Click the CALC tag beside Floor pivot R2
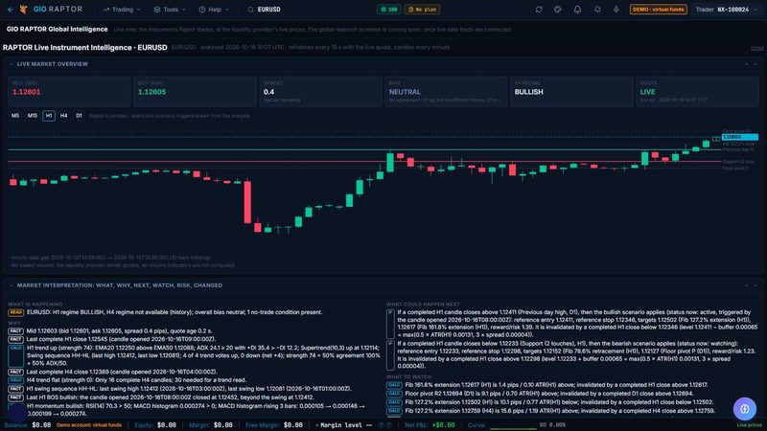 click(394, 394)
